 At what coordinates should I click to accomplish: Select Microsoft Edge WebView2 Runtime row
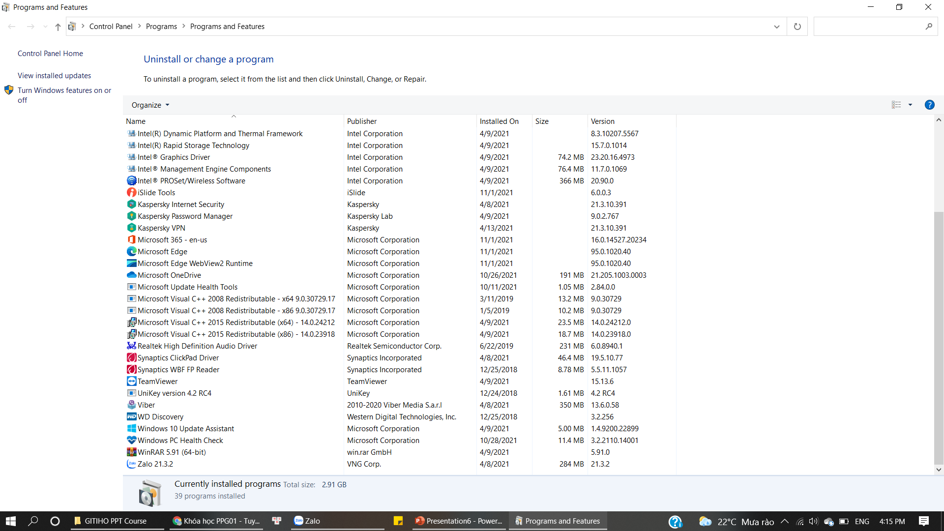[x=400, y=264]
